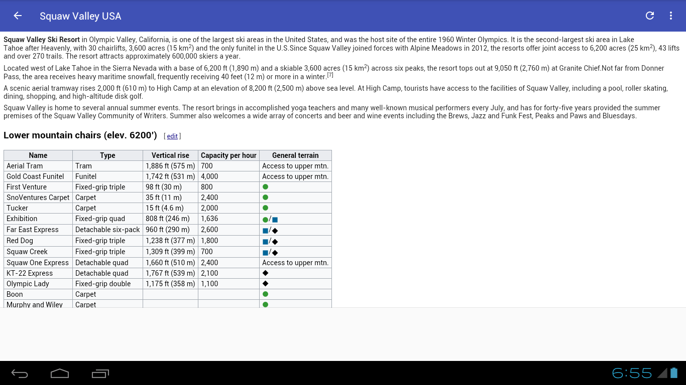686x385 pixels.
Task: Click the black diamond in Squaw Creek row
Action: pyautogui.click(x=275, y=253)
